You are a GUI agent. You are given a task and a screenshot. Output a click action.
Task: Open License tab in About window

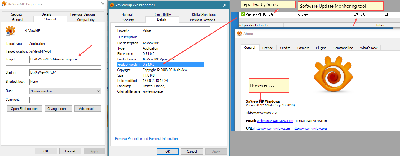[x=268, y=48]
